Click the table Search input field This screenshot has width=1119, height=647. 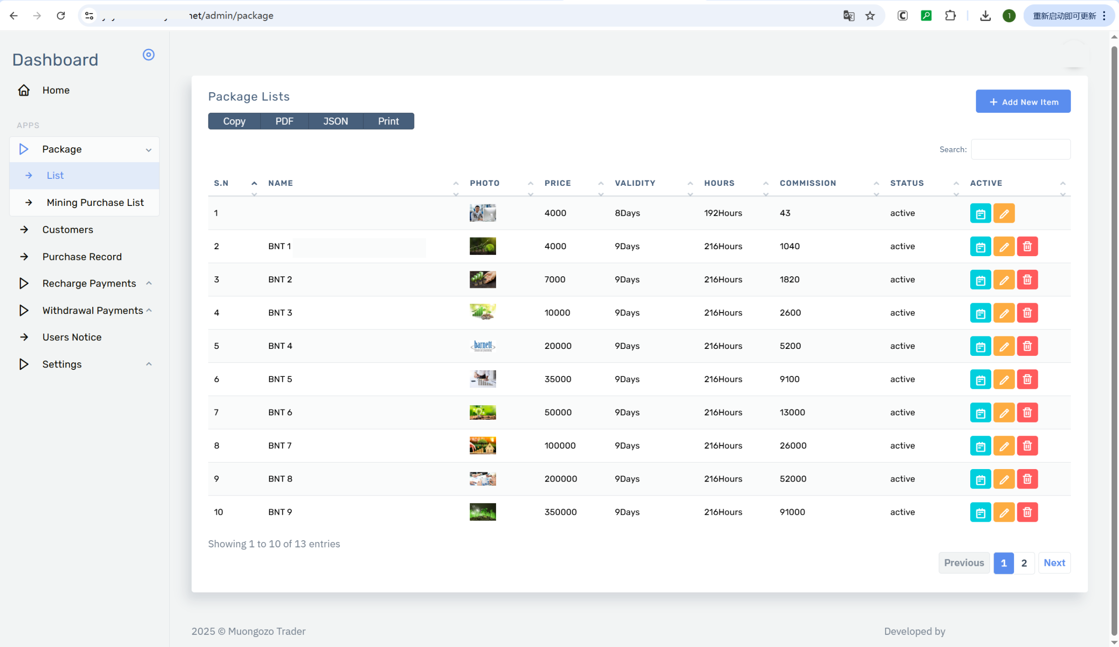1020,150
